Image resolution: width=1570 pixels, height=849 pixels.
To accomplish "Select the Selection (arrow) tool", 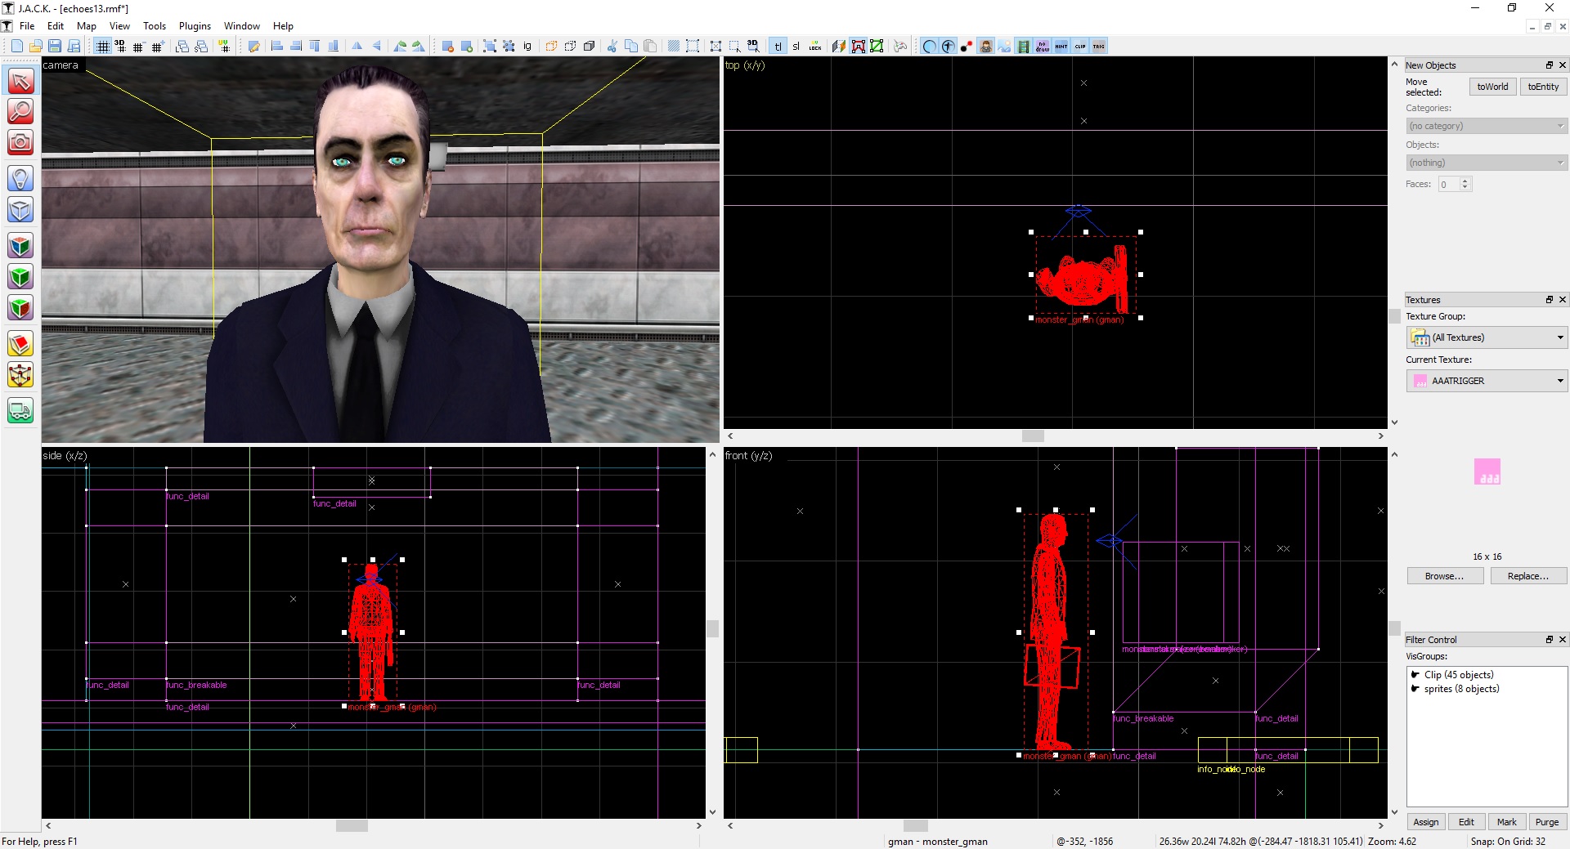I will tap(20, 81).
